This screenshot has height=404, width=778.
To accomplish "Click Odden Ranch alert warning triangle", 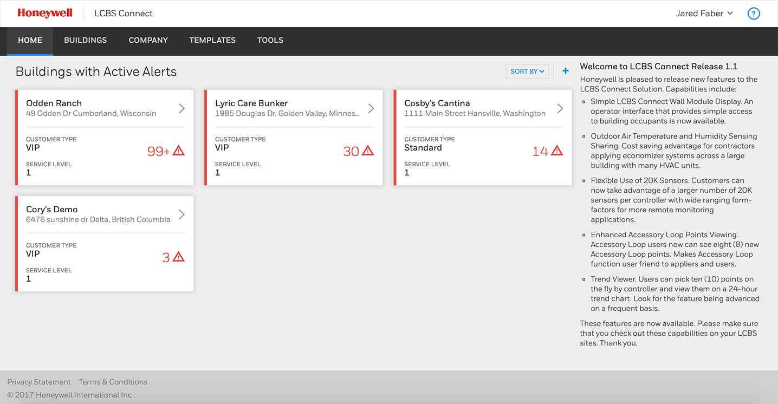I will (x=179, y=151).
